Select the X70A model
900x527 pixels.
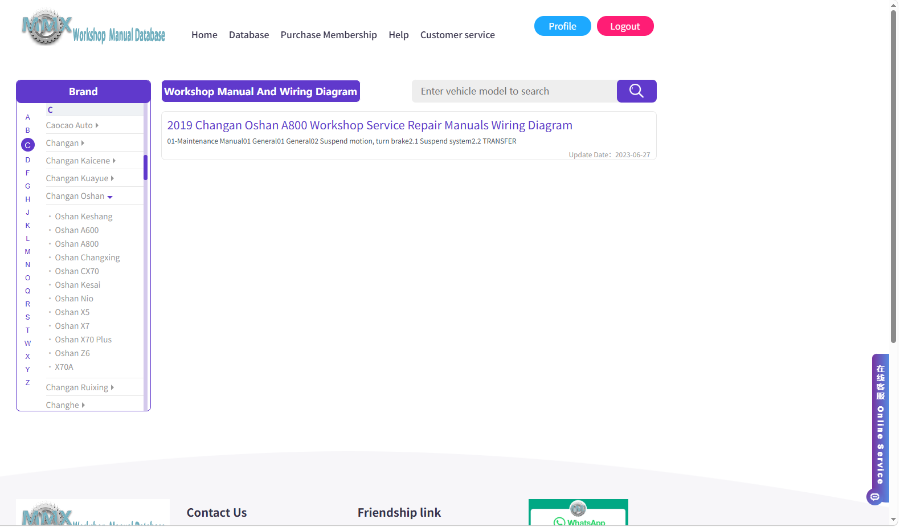(x=64, y=367)
